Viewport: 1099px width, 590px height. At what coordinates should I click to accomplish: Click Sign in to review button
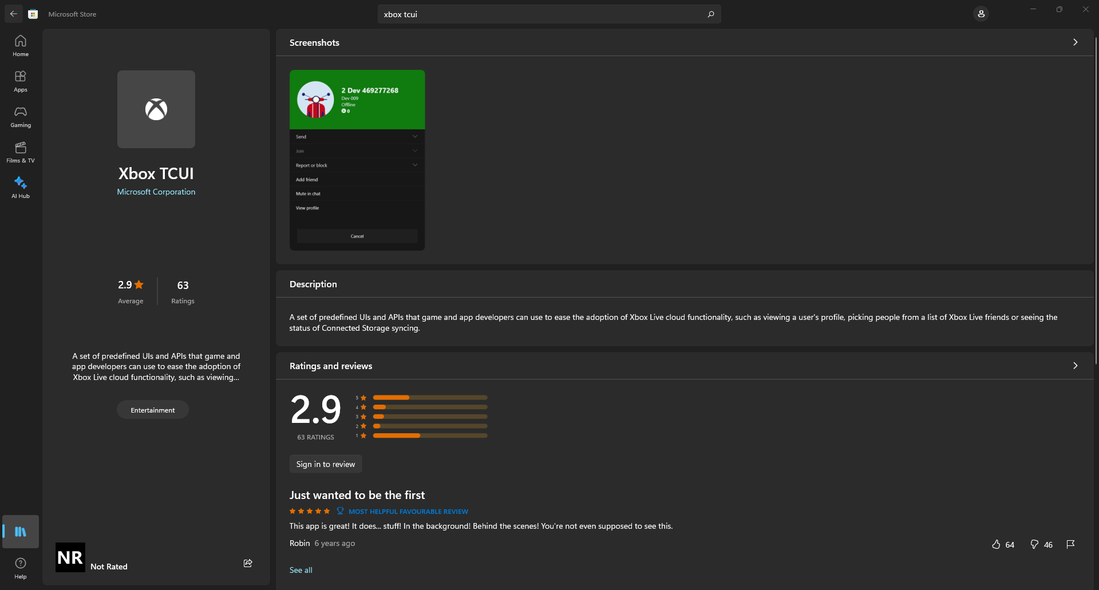[326, 464]
